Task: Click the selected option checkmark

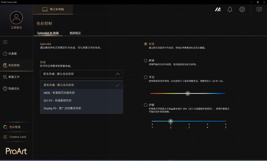Action: click(118, 85)
